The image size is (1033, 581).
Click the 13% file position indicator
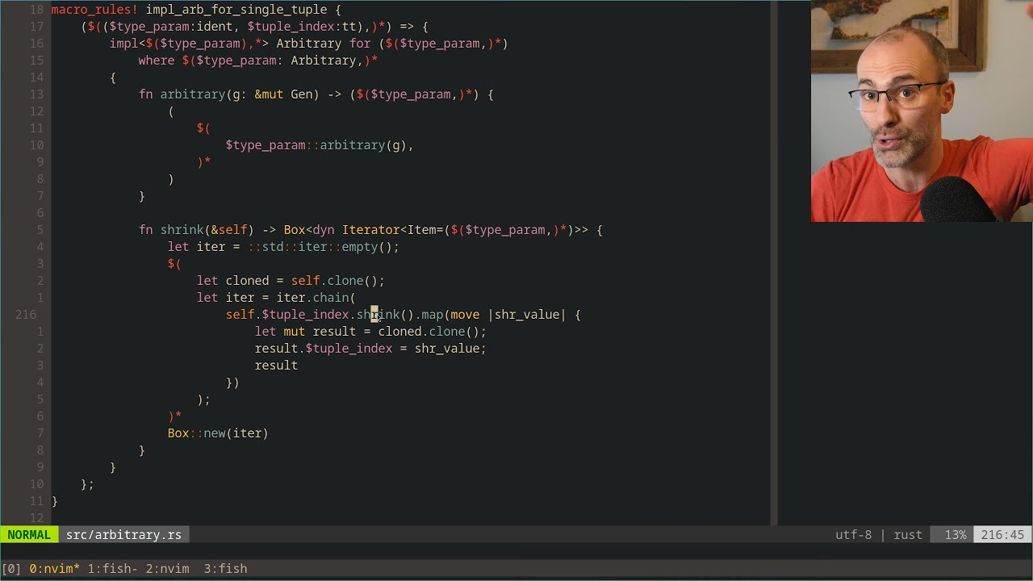[955, 535]
